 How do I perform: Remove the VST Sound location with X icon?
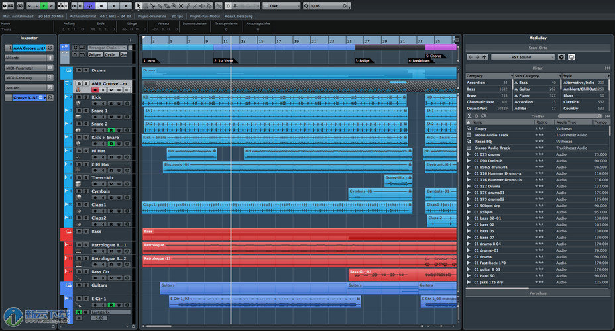coord(561,57)
